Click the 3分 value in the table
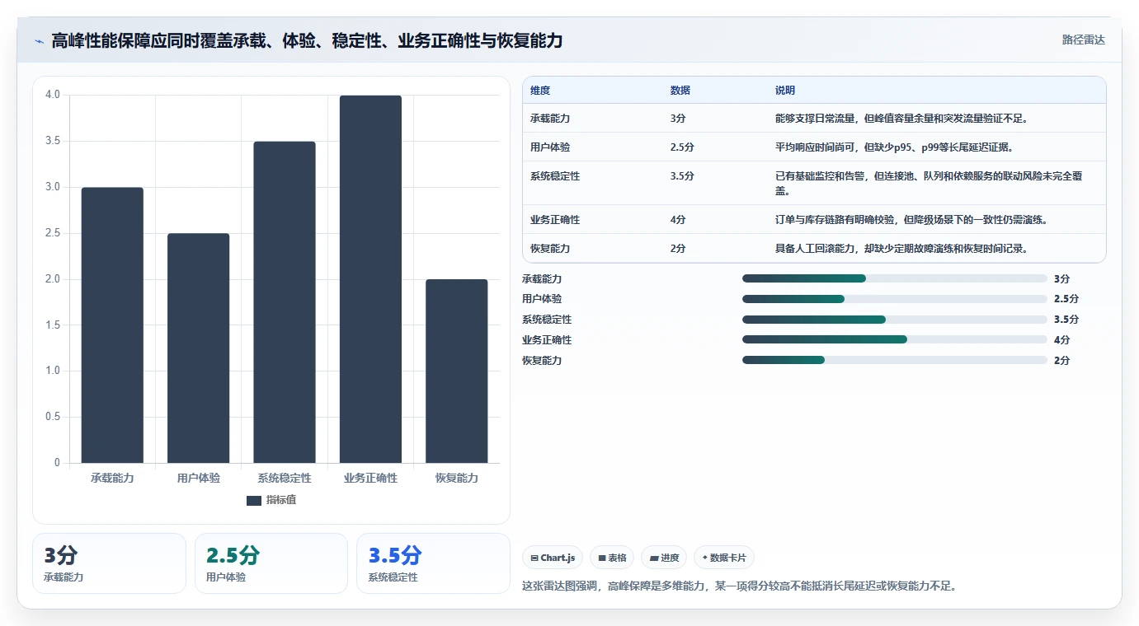 click(x=678, y=119)
